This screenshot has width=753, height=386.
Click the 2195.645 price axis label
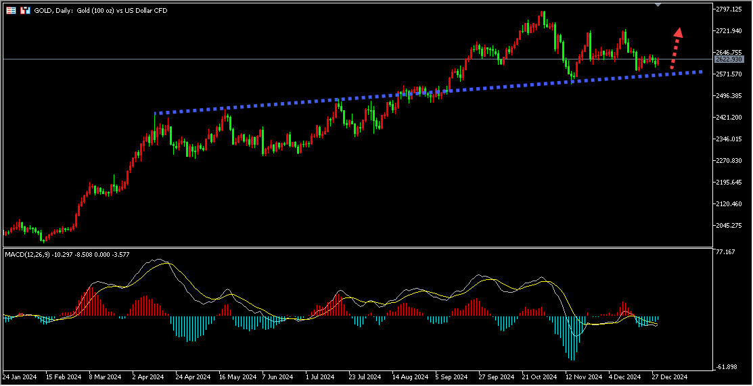pyautogui.click(x=729, y=183)
